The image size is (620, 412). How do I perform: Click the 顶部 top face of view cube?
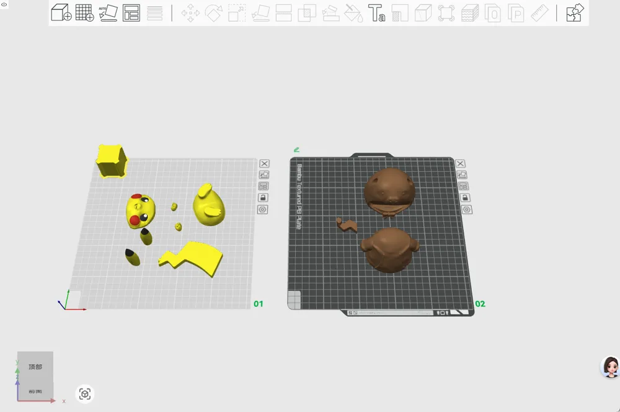click(35, 367)
